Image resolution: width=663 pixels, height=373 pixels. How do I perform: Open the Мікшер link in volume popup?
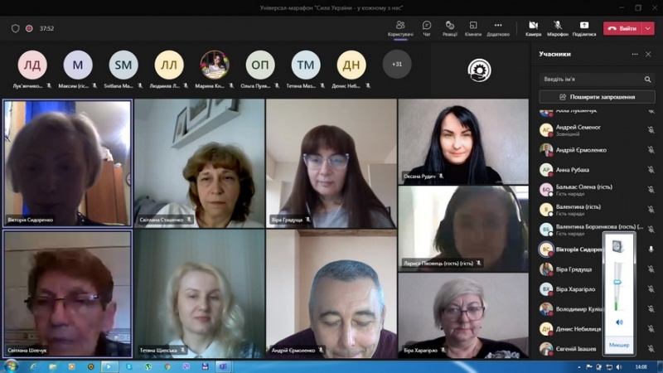618,345
